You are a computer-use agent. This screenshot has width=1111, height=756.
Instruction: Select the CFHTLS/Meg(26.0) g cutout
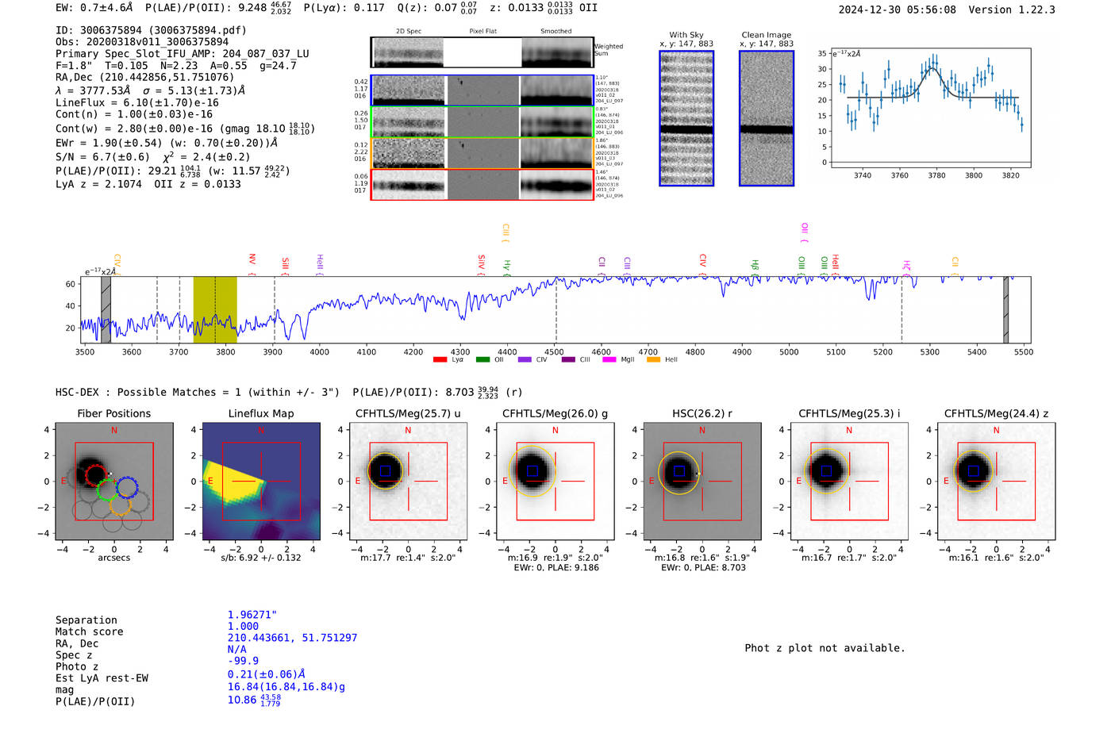pyautogui.click(x=555, y=481)
